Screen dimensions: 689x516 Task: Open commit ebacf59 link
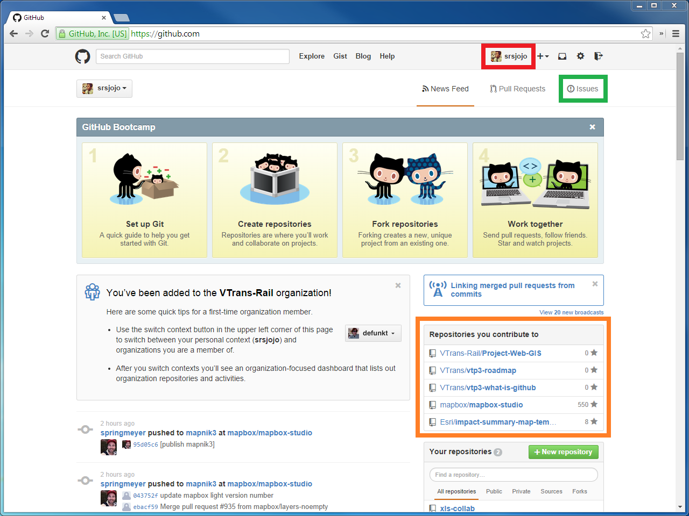coord(145,507)
